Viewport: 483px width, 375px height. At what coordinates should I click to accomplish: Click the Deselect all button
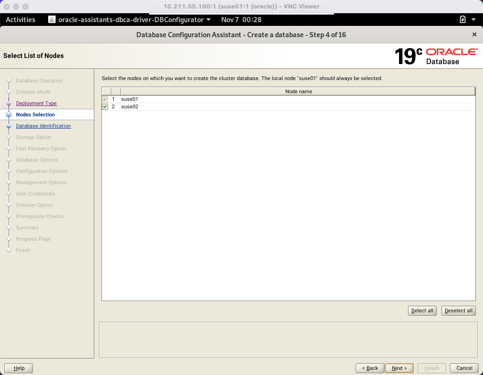click(x=458, y=311)
